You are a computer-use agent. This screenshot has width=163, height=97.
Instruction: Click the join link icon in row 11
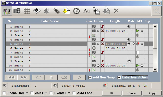point(90,70)
